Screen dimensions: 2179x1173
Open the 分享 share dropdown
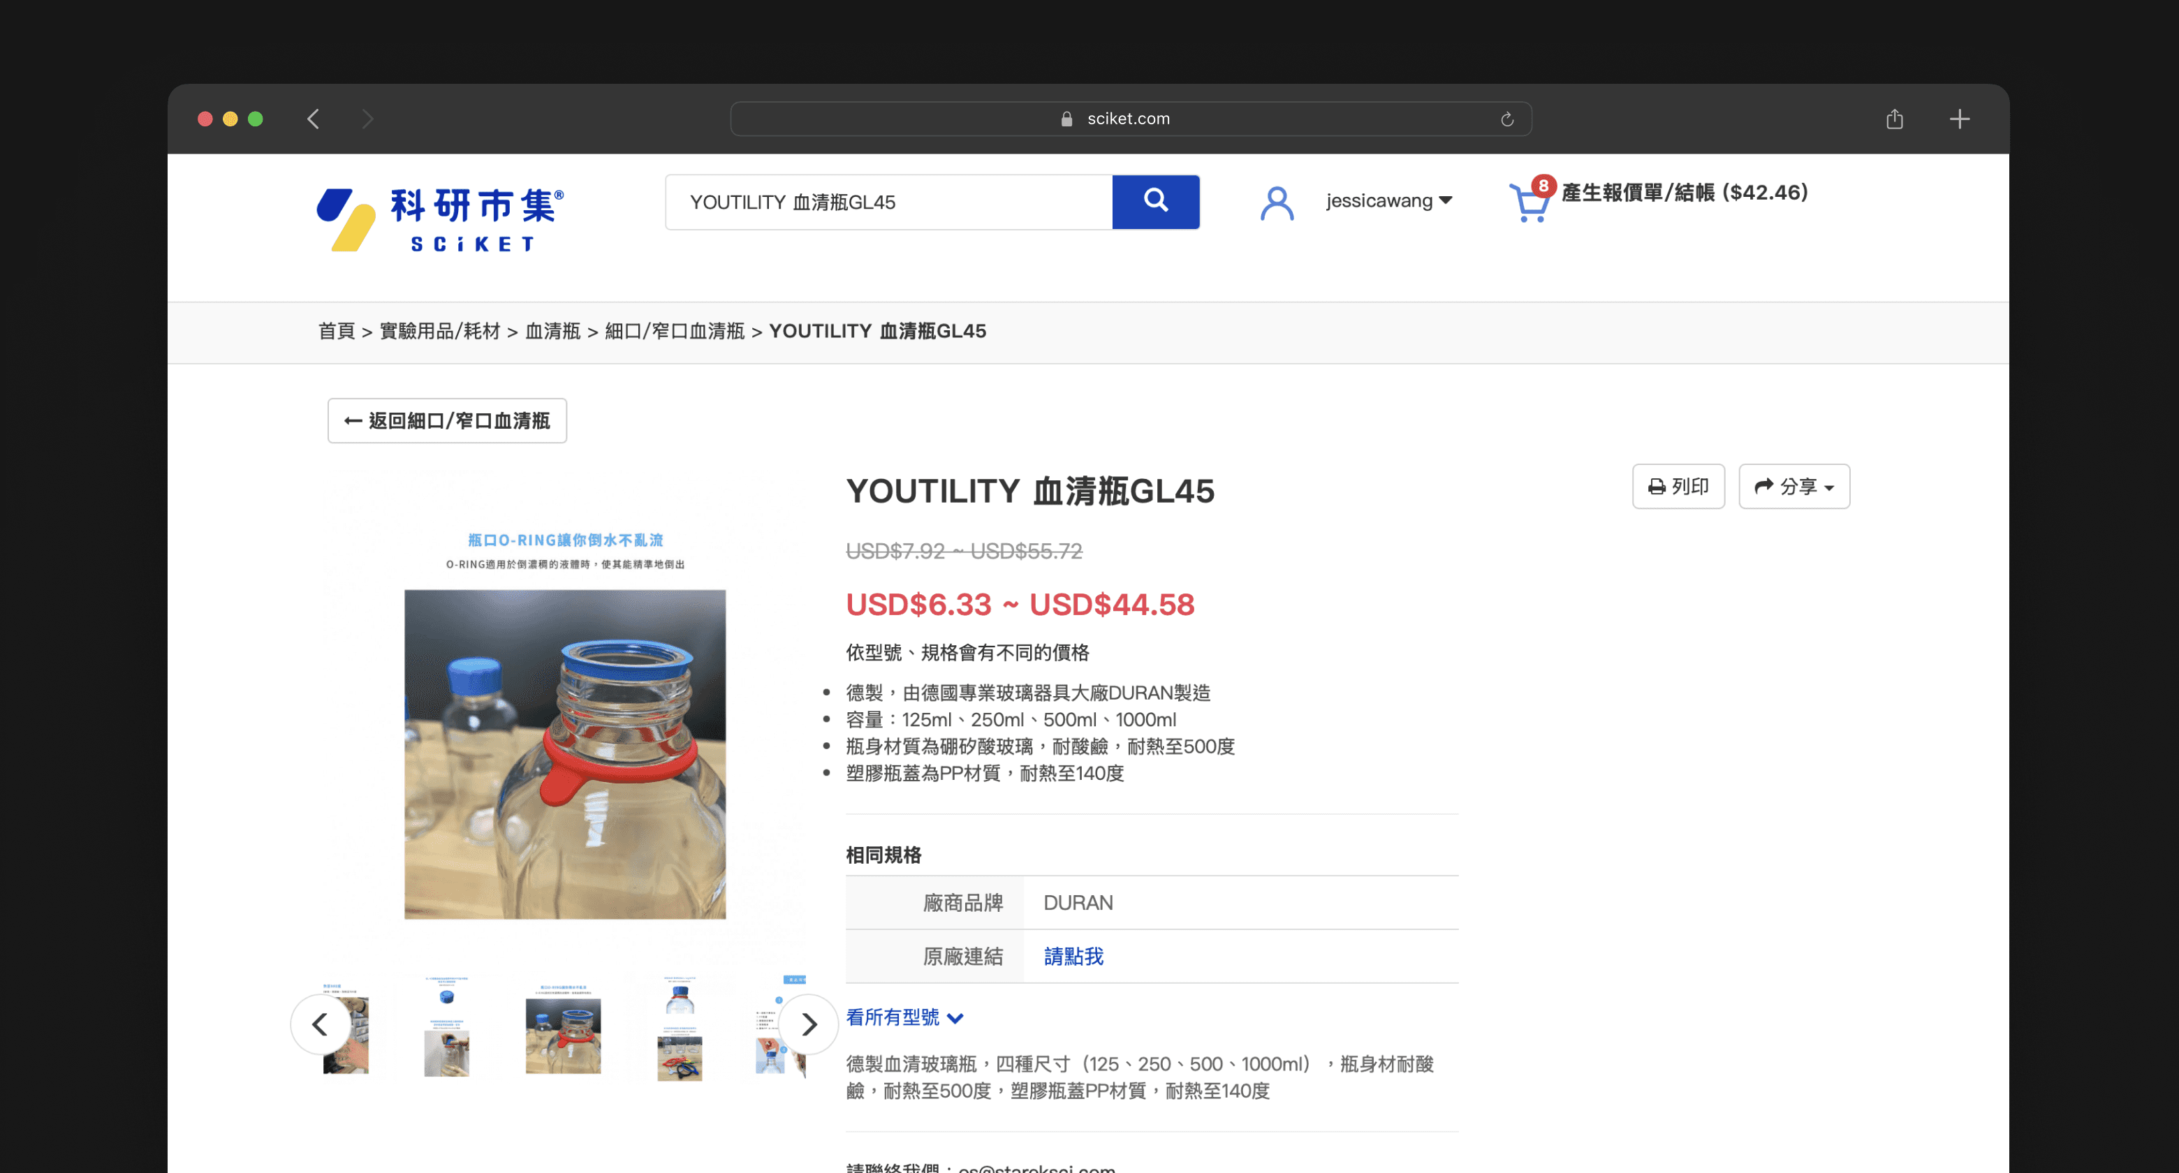pyautogui.click(x=1793, y=486)
